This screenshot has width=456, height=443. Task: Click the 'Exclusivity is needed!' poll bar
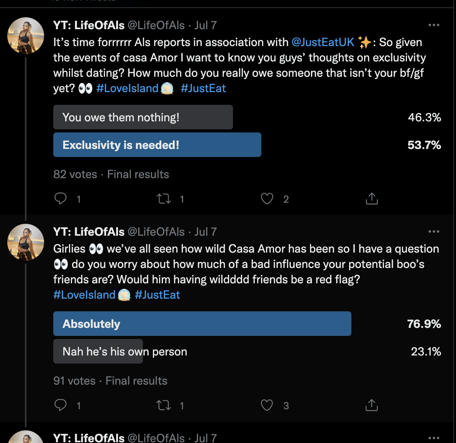point(157,145)
